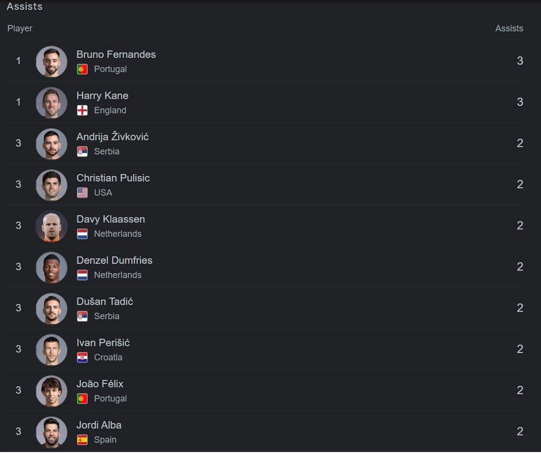Click the Player column header

20,28
